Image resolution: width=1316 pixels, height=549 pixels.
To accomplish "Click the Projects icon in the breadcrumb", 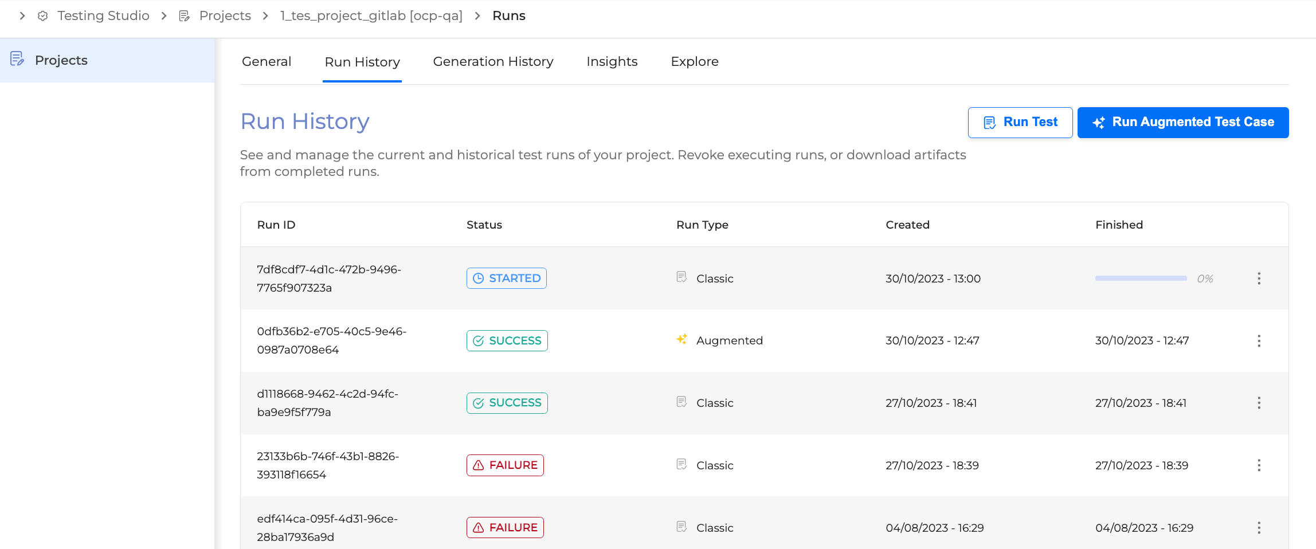I will [184, 16].
